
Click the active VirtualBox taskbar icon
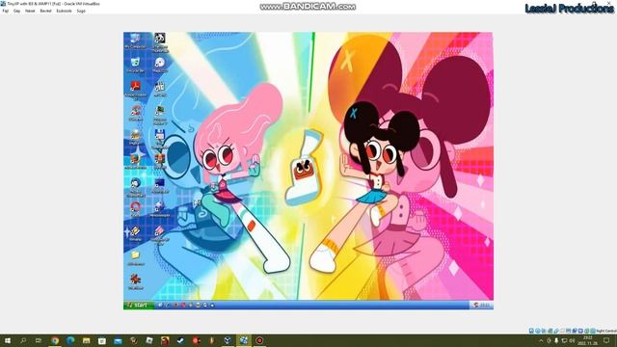tap(244, 340)
